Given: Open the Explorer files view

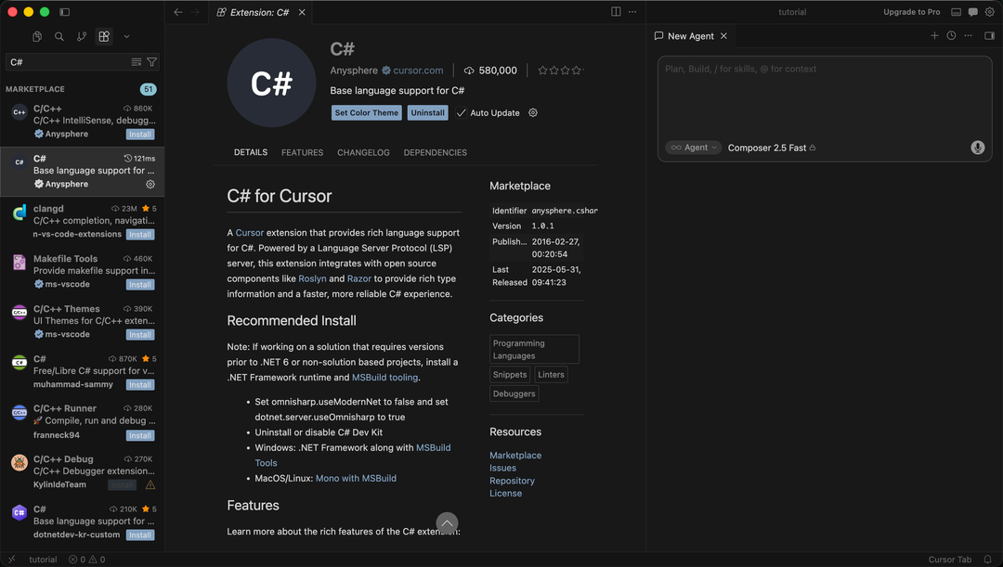Looking at the screenshot, I should pos(37,36).
